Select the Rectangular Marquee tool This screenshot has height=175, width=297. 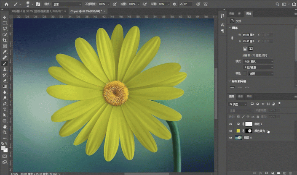click(4, 23)
